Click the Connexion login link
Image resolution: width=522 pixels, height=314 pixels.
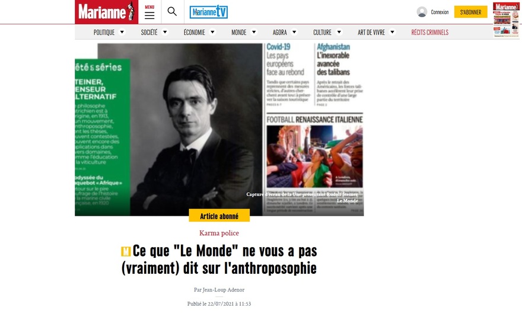click(440, 12)
